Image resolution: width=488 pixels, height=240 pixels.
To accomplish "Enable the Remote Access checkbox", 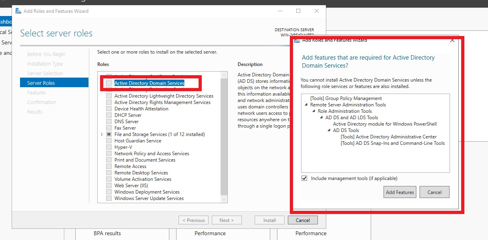I will tap(109, 166).
